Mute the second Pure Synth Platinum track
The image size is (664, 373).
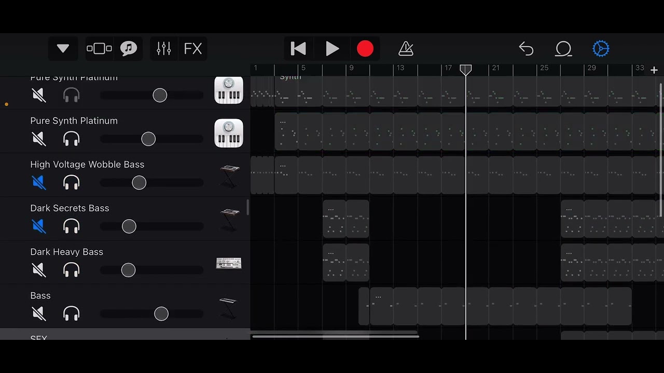[x=39, y=139]
